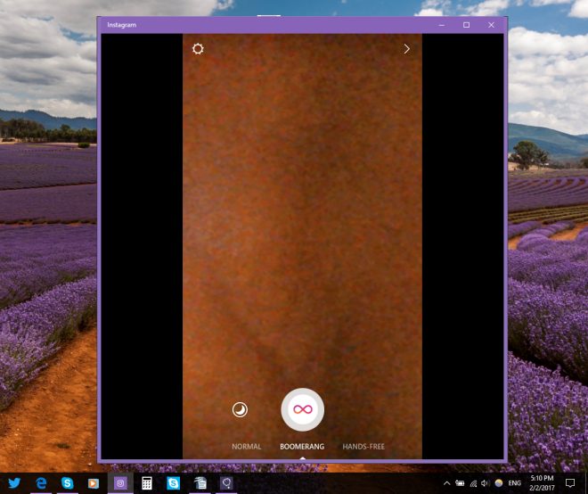Open Instagram story camera settings gear
Screen dimensions: 588x494
point(198,49)
